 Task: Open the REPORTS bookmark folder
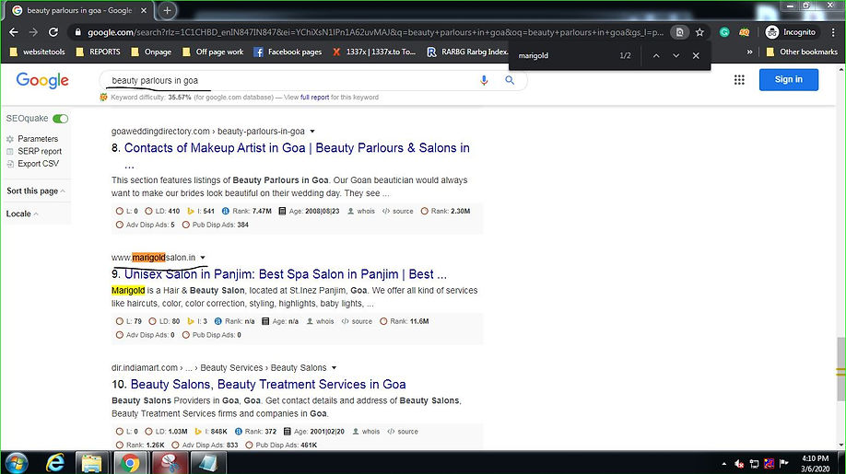tap(99, 52)
